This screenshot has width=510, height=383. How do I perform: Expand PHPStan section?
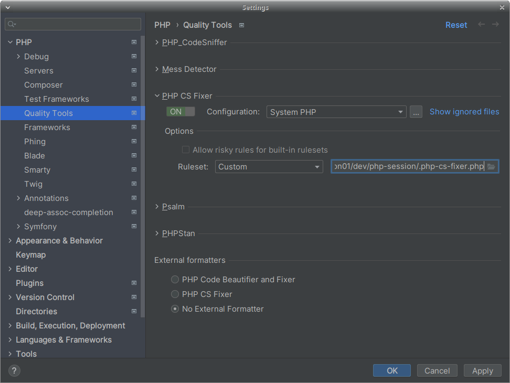click(x=157, y=233)
